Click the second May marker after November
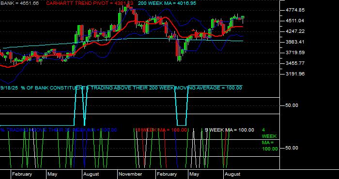Viewport: 339px width, 179px height. [x=194, y=174]
